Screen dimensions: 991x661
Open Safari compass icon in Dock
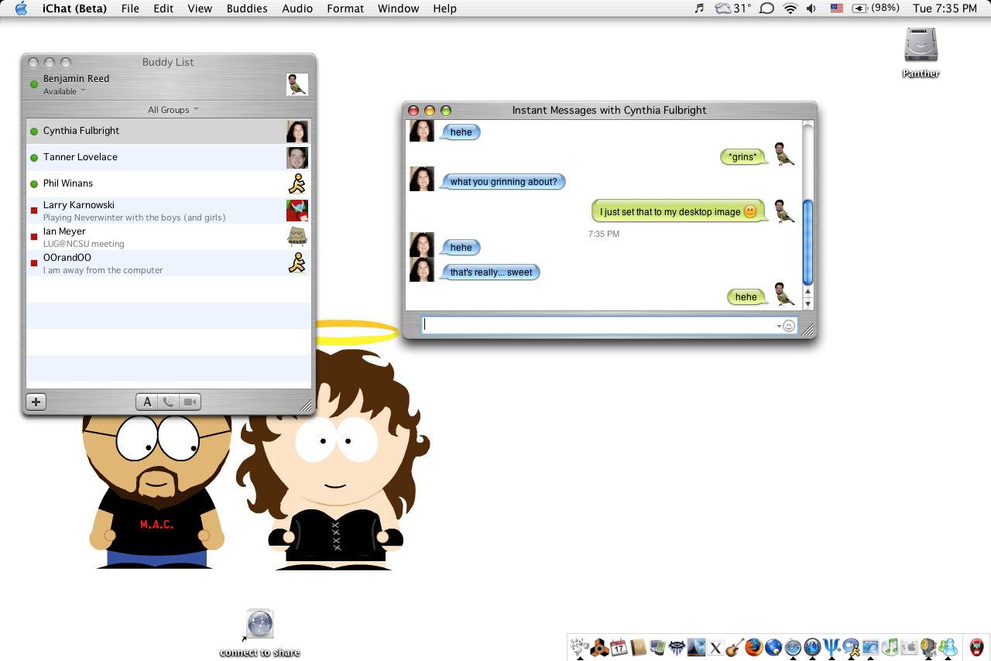click(793, 647)
